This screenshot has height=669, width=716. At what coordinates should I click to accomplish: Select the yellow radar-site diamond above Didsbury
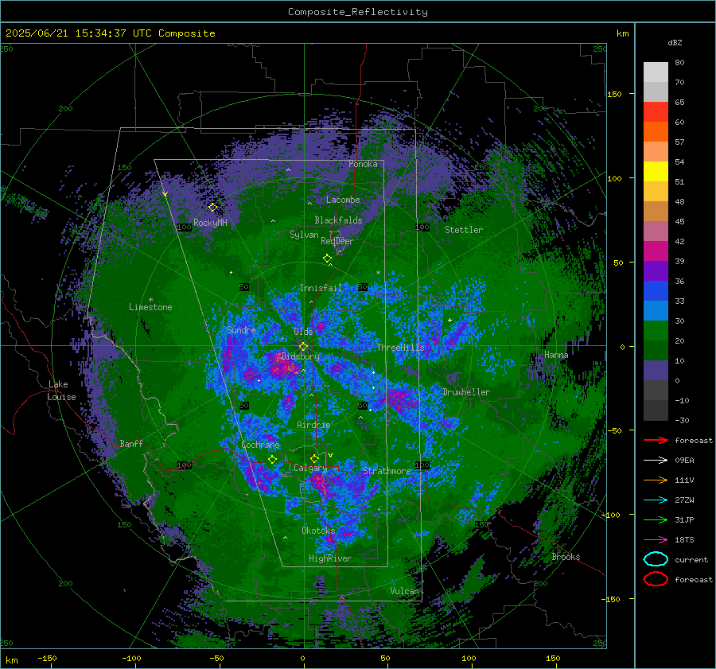pos(303,347)
